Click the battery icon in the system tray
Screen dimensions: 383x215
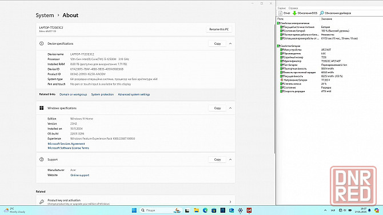(350, 210)
